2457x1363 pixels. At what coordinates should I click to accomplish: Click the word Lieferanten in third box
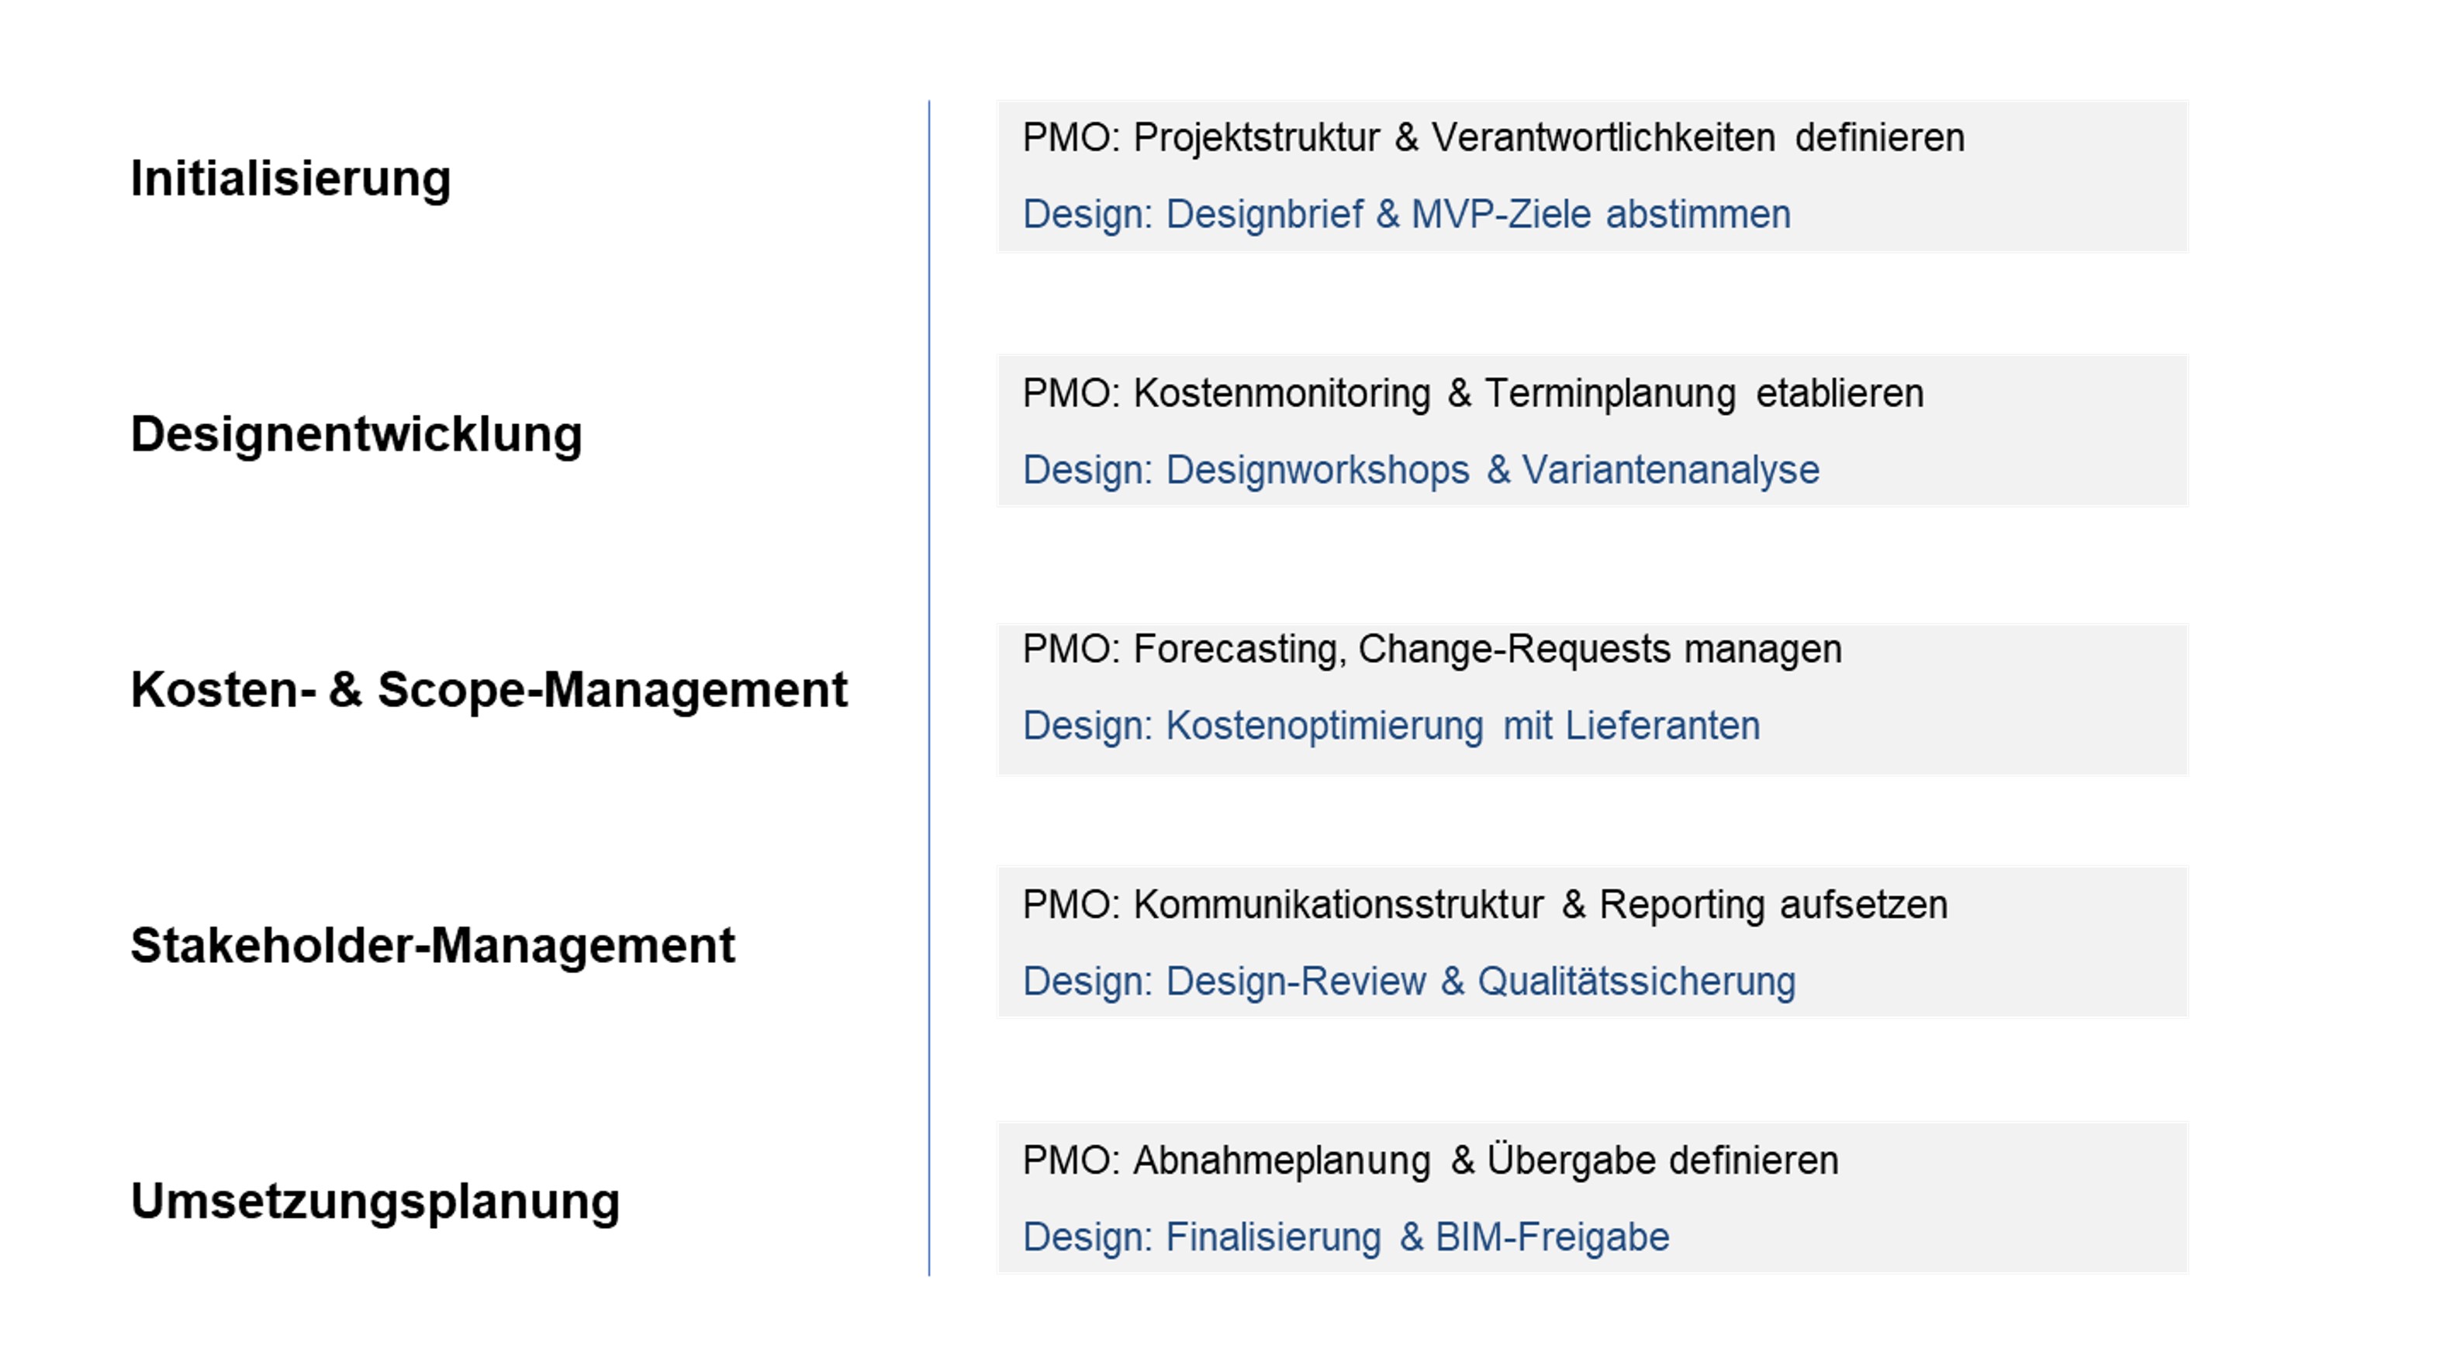click(1663, 726)
